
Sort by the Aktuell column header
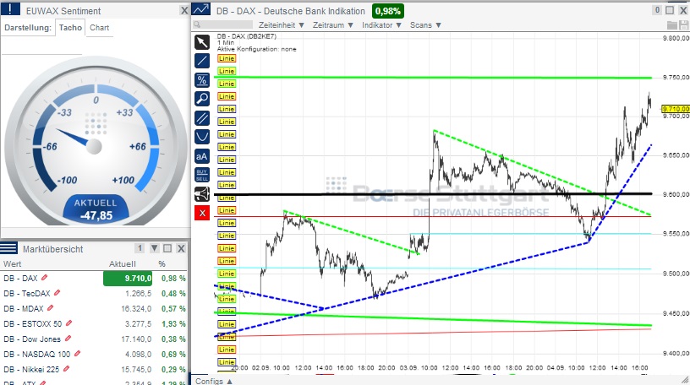coord(123,263)
